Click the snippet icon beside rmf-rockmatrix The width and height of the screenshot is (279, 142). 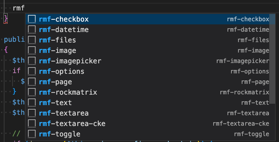tap(32, 92)
